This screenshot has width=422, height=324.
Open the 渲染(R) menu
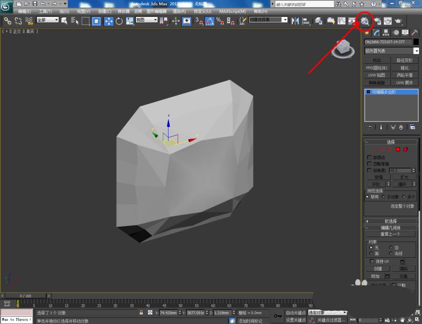tap(179, 11)
